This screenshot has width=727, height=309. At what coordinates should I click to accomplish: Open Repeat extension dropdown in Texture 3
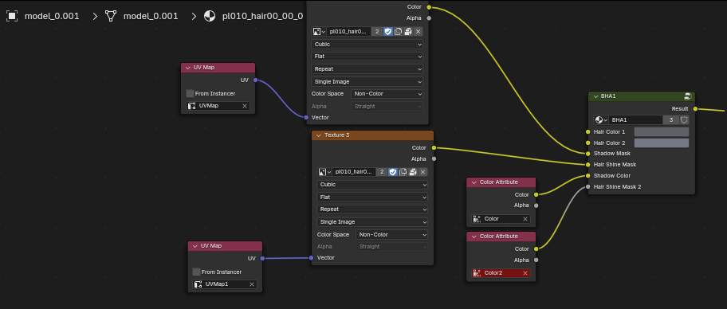pos(372,209)
